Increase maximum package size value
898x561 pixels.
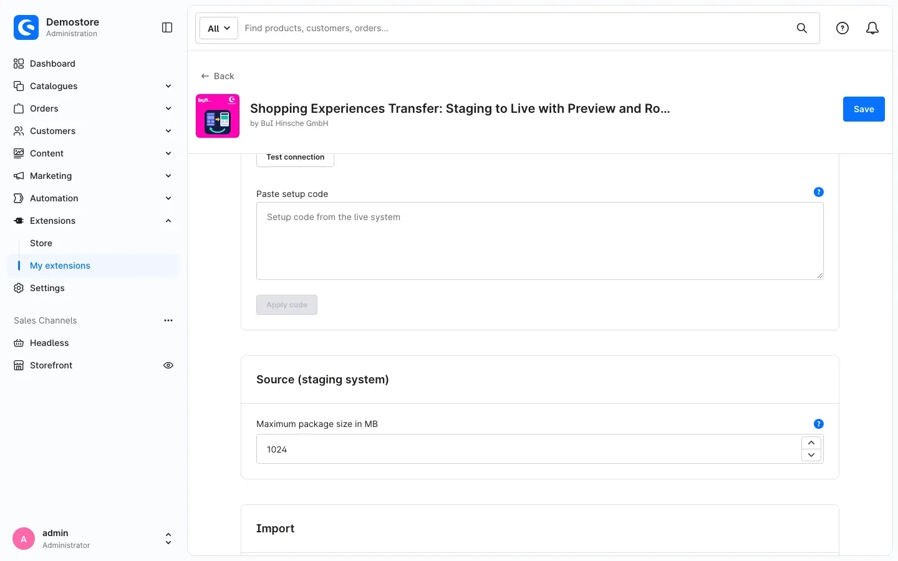(x=811, y=443)
